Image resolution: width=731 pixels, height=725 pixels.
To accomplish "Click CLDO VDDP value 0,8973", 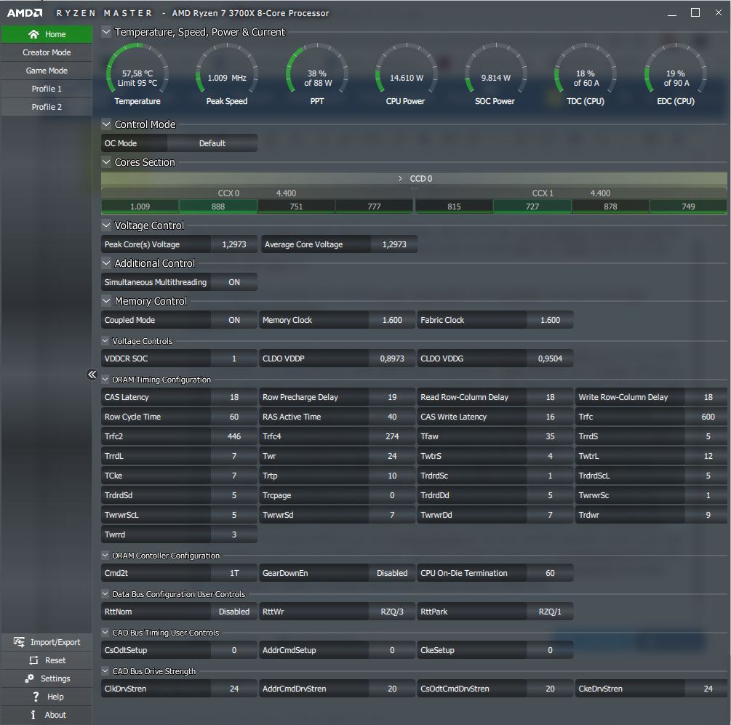I will click(x=392, y=359).
